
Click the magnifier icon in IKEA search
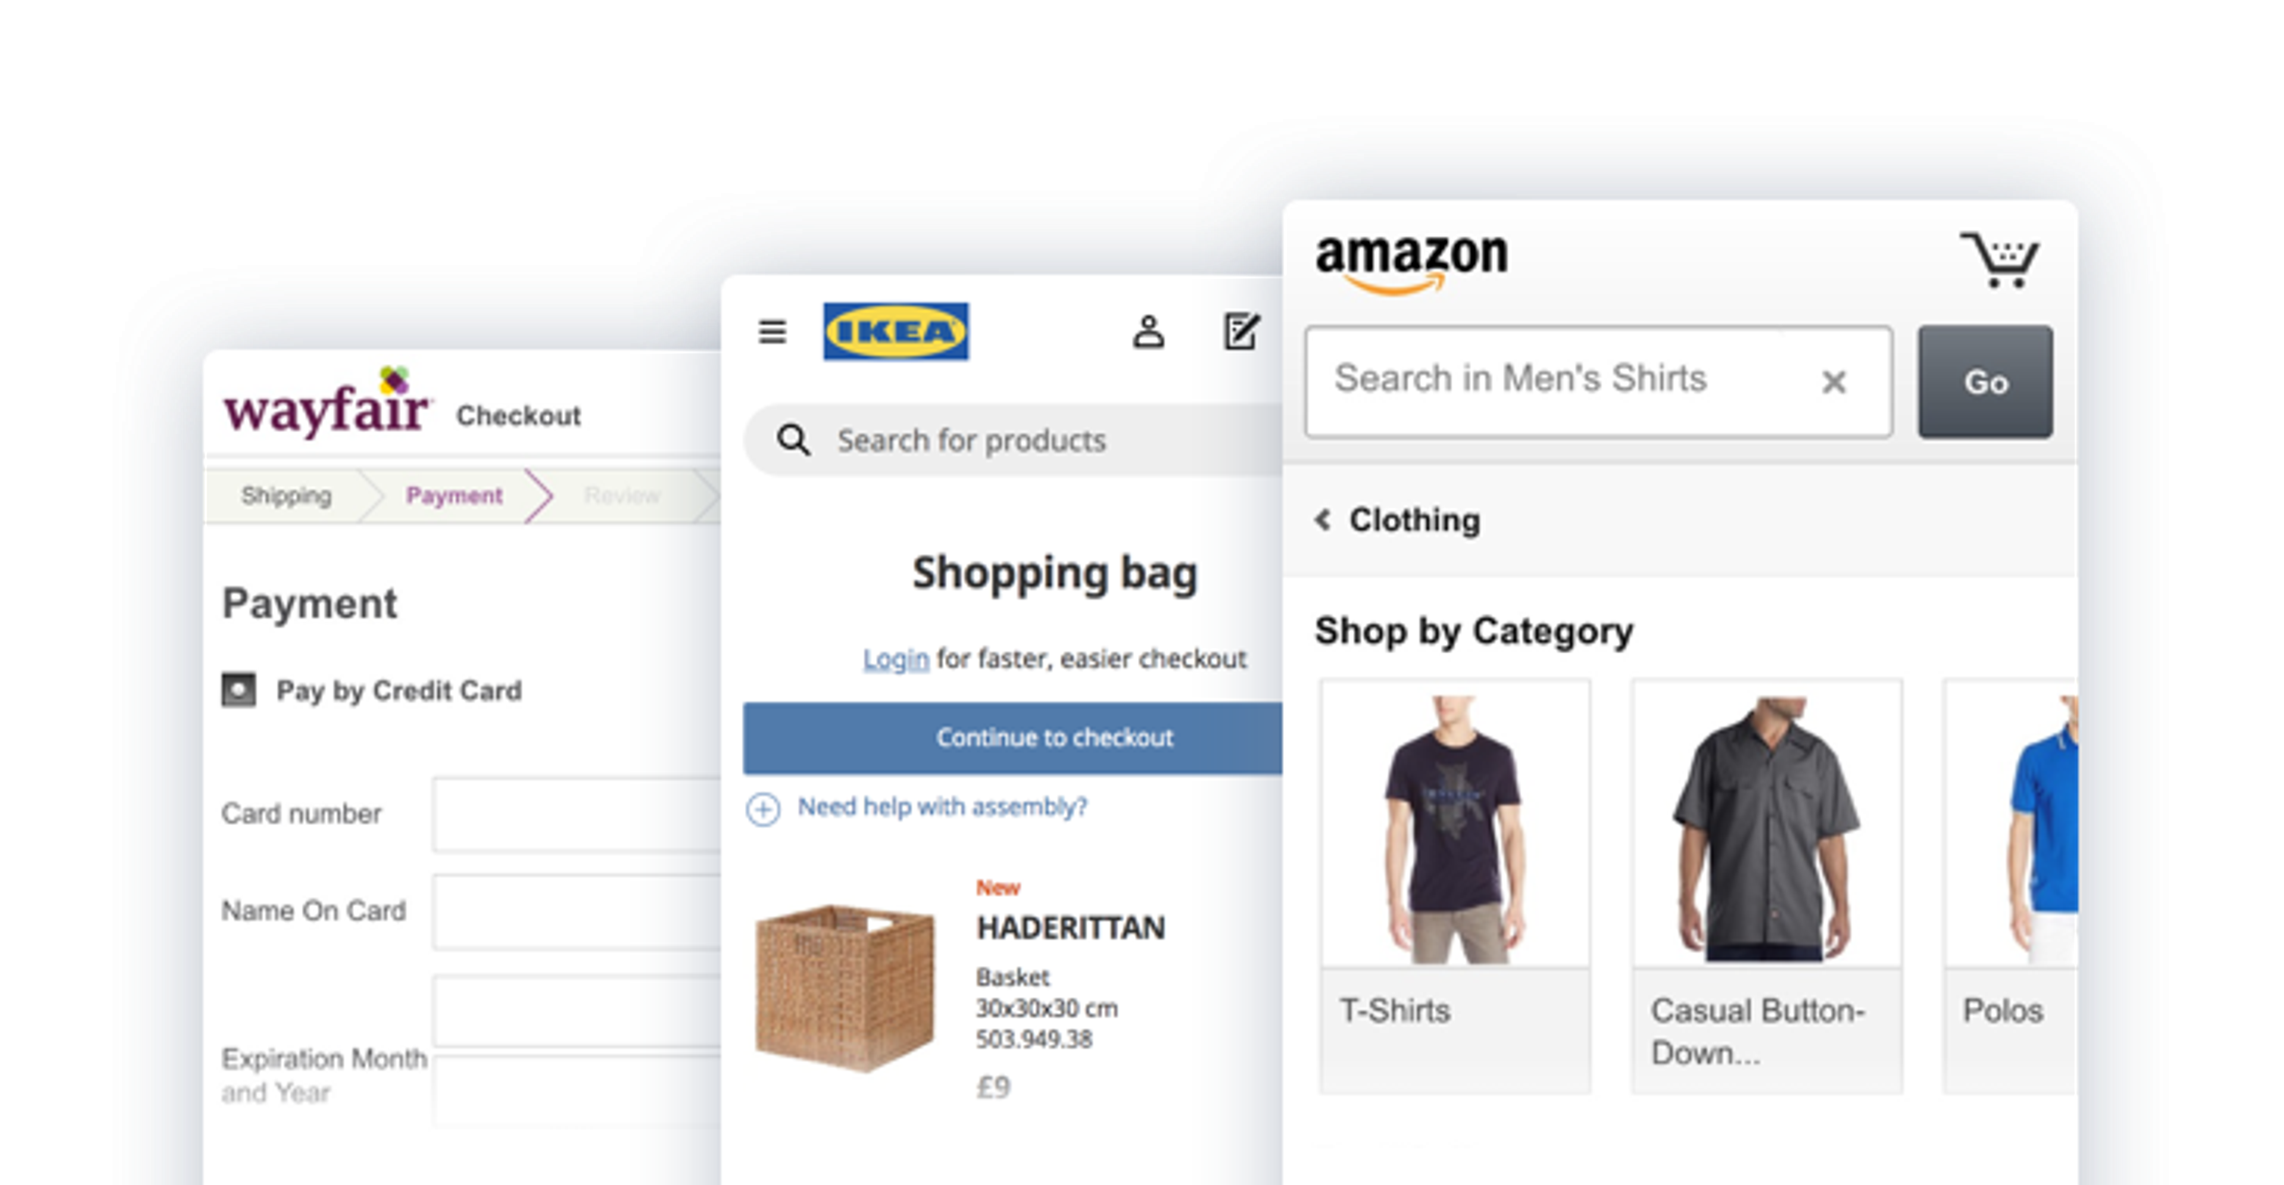click(793, 439)
